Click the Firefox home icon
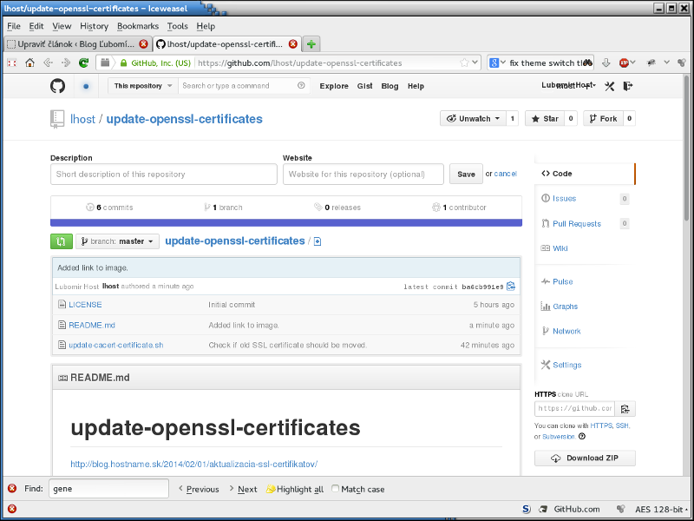 29,63
